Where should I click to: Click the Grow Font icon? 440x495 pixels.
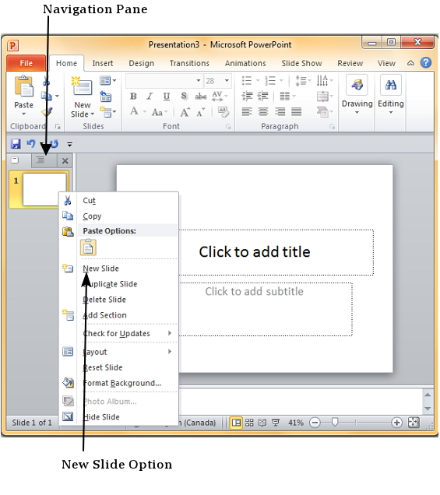point(185,112)
